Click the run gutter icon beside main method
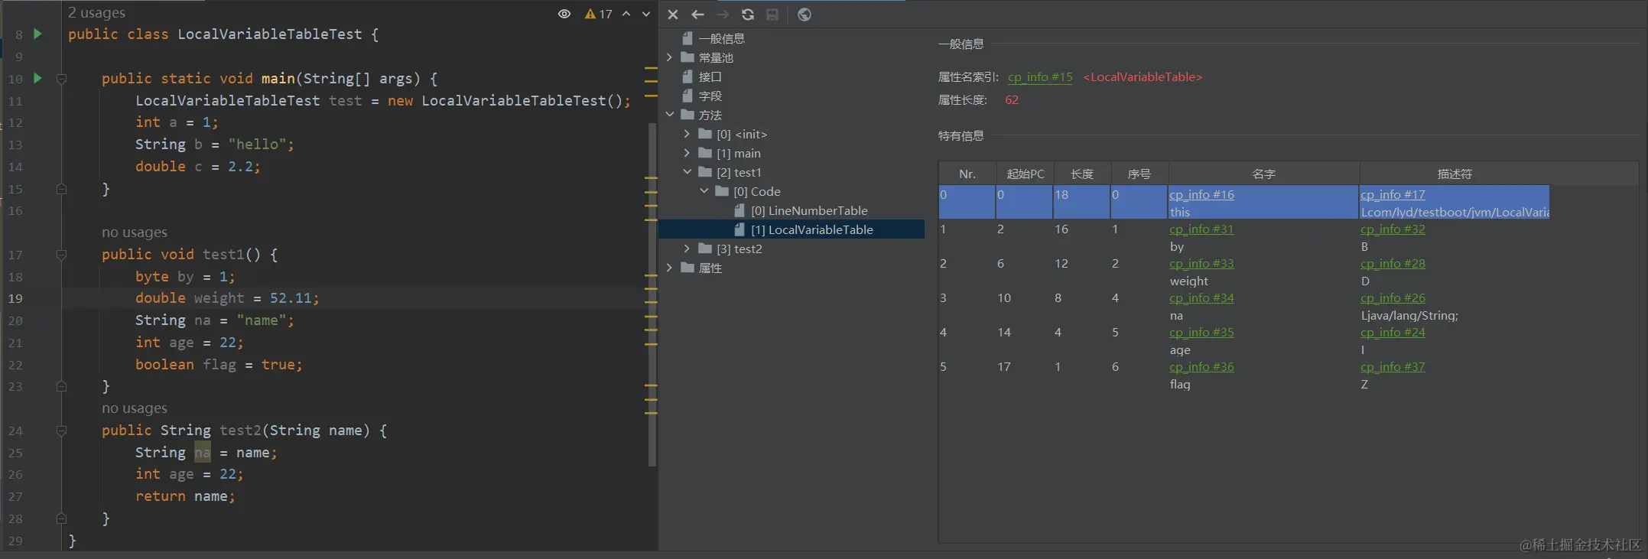The image size is (1648, 559). click(x=37, y=78)
